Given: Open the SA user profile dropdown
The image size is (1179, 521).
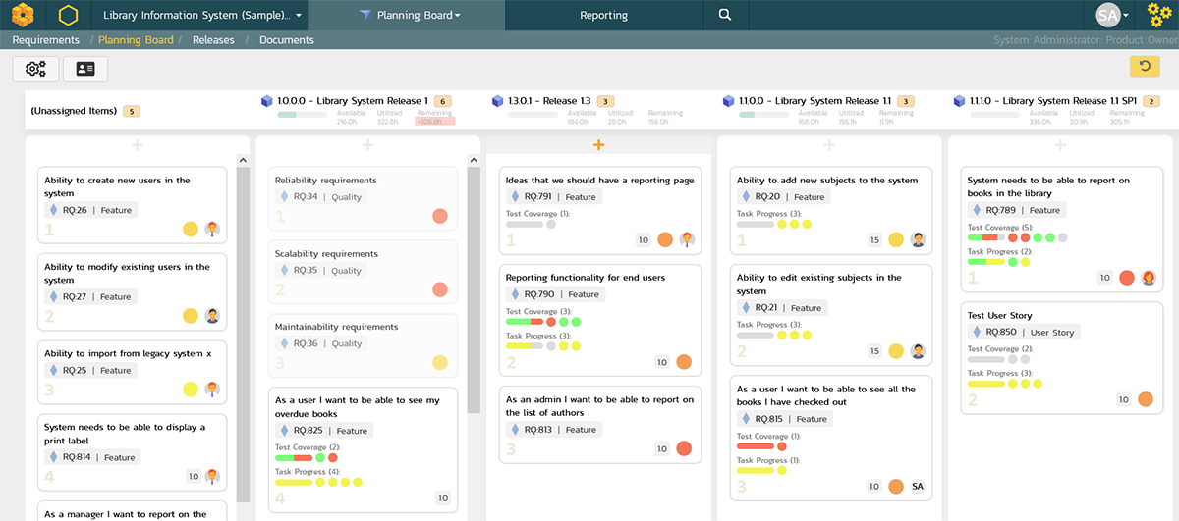Looking at the screenshot, I should point(1112,15).
